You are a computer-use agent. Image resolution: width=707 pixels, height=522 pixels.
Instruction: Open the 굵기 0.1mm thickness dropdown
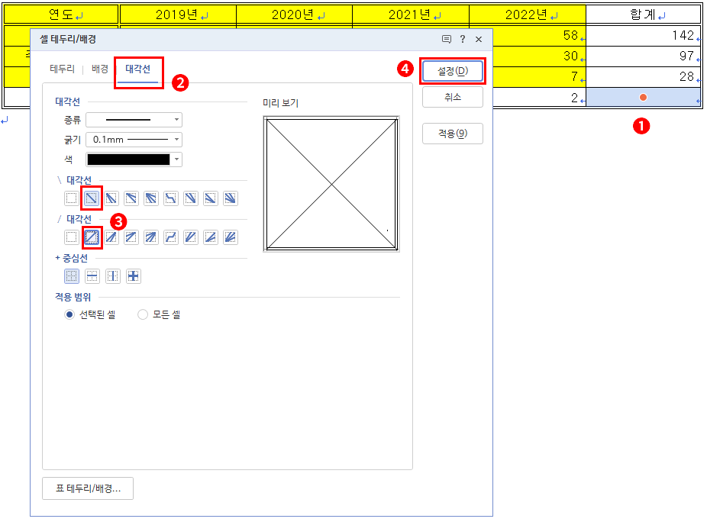tap(134, 140)
